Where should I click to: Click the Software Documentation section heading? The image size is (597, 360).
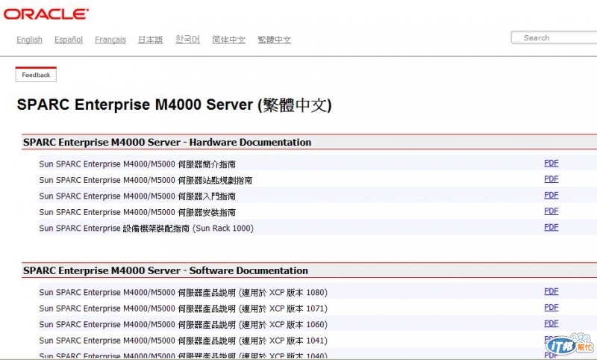point(165,270)
